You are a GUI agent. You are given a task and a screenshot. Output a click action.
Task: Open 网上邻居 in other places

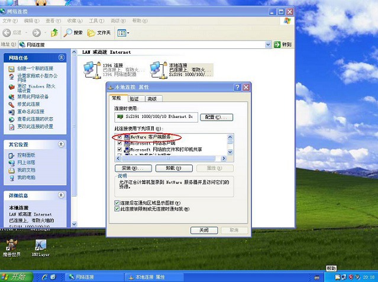(26, 162)
